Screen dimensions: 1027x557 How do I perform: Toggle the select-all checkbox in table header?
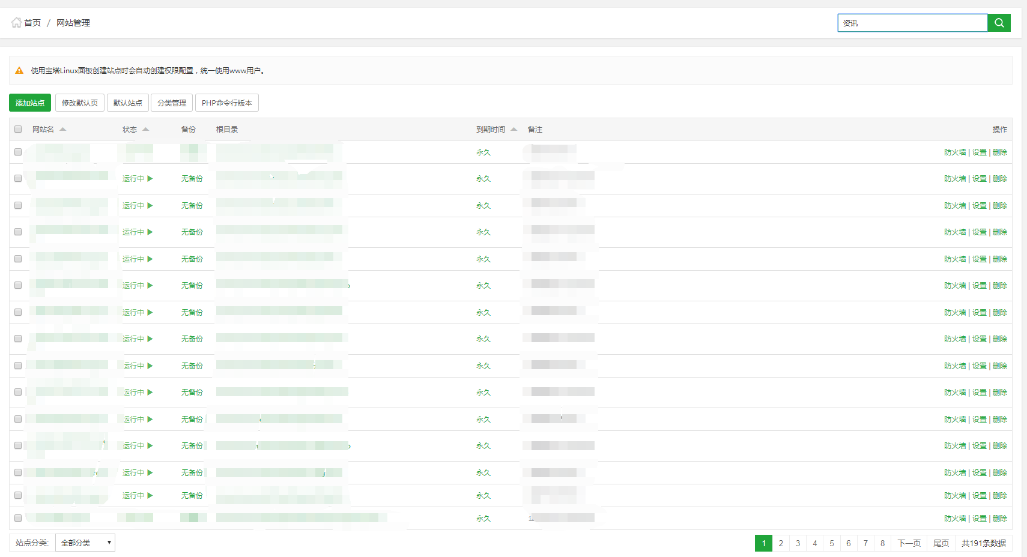pyautogui.click(x=18, y=129)
